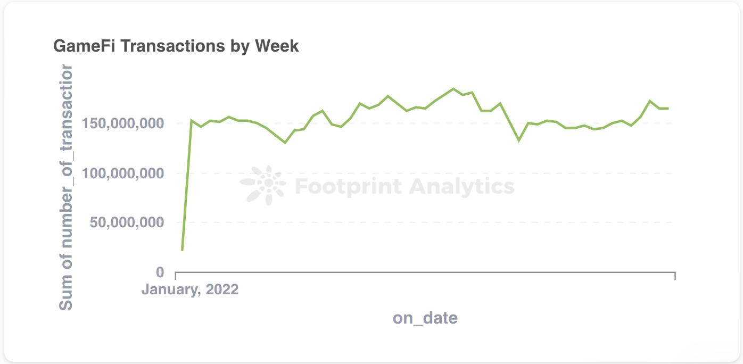Click the lowest starting point of the green line
The height and width of the screenshot is (364, 743).
[182, 250]
